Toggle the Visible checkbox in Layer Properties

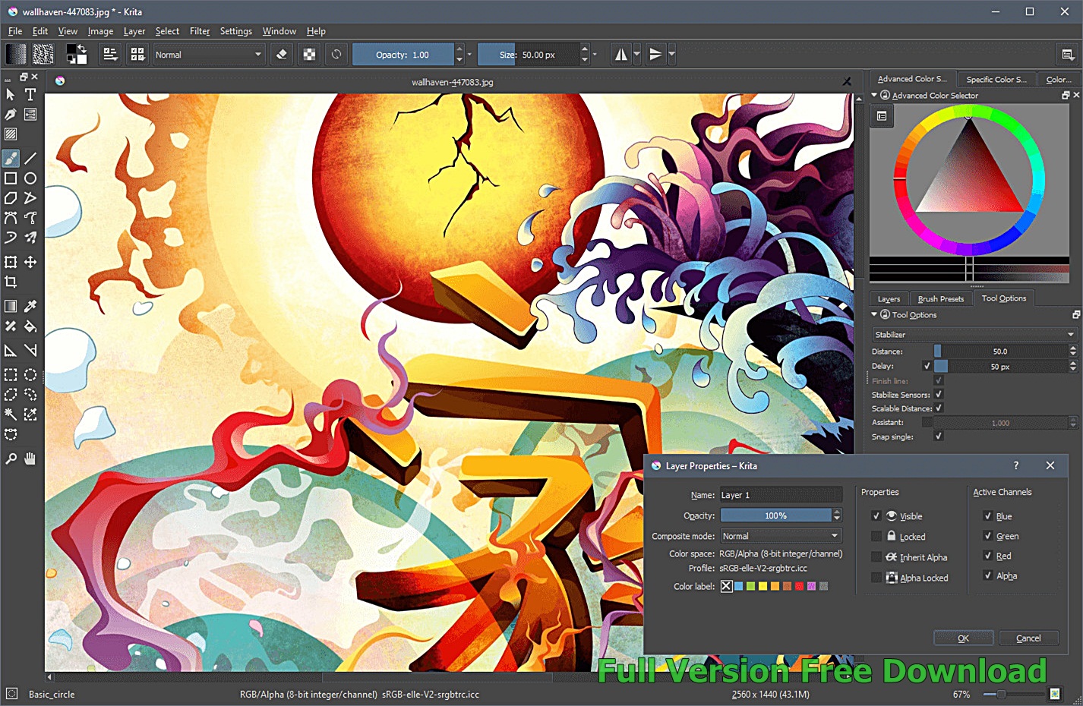point(876,516)
